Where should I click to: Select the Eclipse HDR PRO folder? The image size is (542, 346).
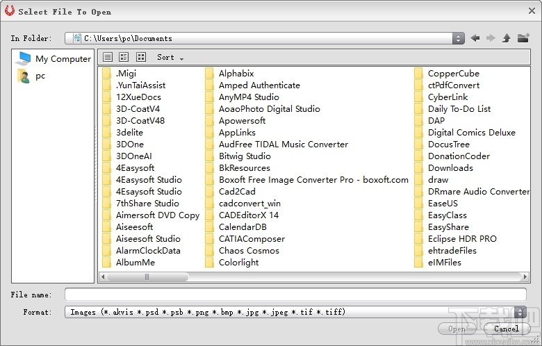click(456, 239)
